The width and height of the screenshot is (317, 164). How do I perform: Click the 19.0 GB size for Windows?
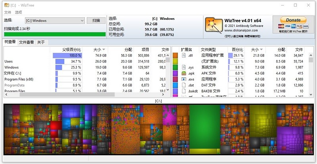tap(101, 67)
